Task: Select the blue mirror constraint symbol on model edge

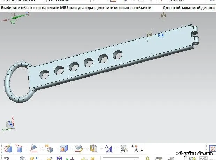Action: pos(161,35)
